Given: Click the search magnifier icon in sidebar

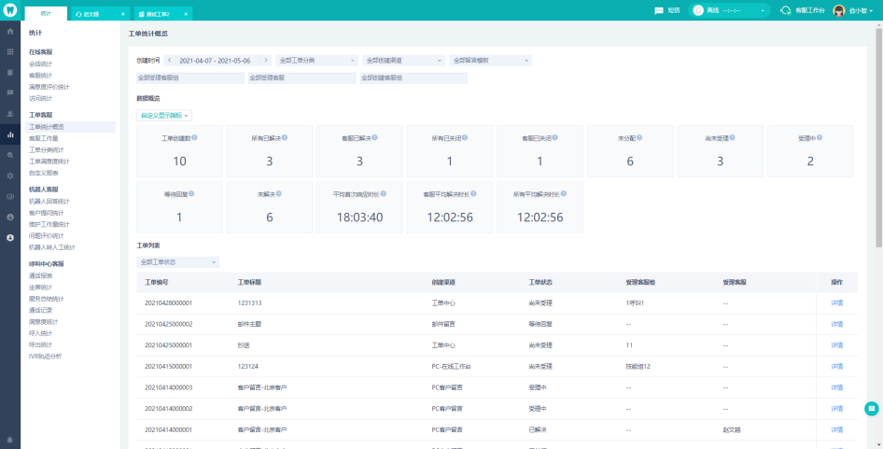Looking at the screenshot, I should coord(10,155).
